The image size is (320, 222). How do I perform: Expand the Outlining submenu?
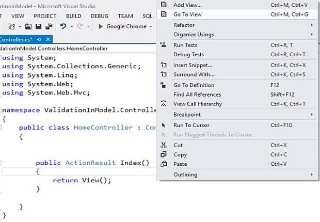coord(312,175)
